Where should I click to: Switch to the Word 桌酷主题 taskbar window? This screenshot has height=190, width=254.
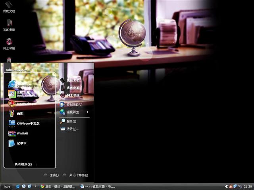[x=98, y=186]
